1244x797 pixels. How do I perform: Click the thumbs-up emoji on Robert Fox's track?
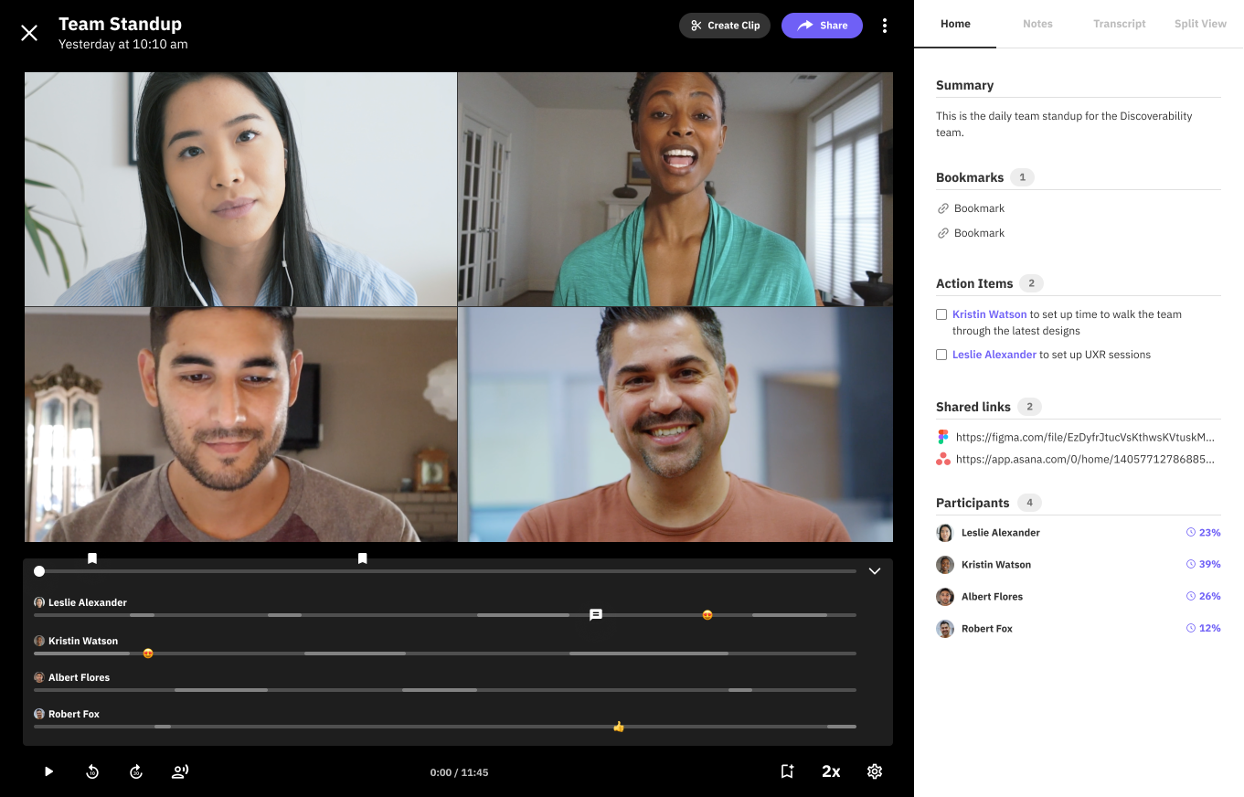pyautogui.click(x=619, y=727)
